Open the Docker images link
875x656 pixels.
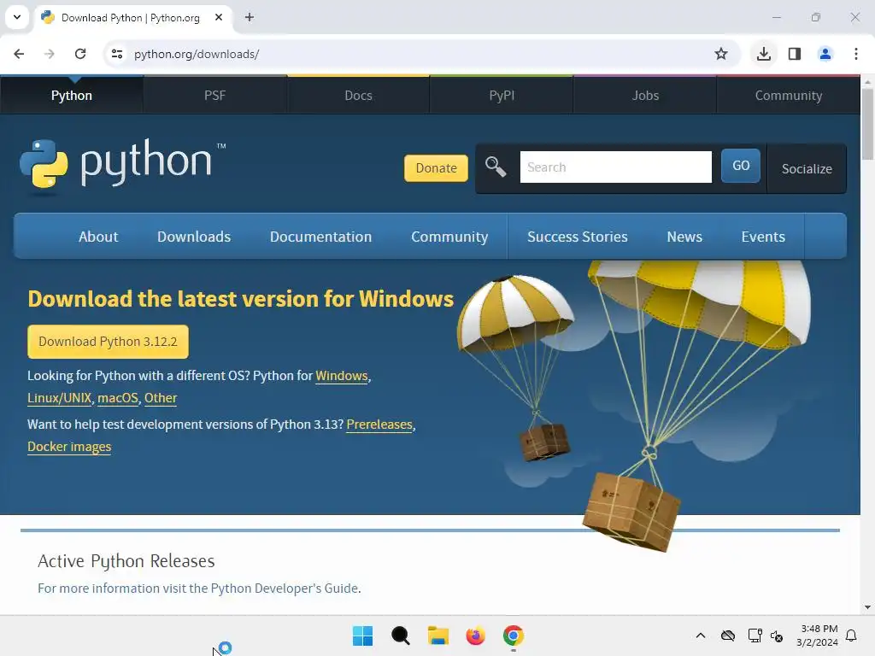click(69, 447)
